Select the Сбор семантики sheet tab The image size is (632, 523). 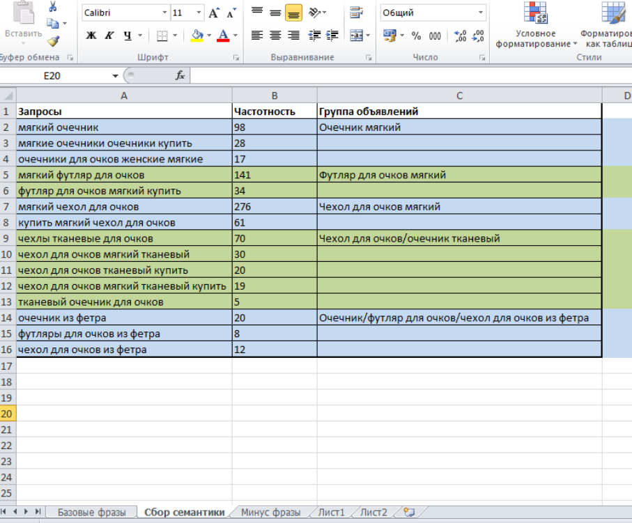[x=184, y=513]
